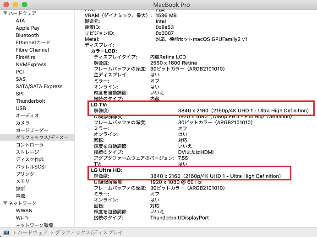Screen dimensions: 317x237
Task: Select ディスク作成 in the sidebar
Action: pos(30,159)
